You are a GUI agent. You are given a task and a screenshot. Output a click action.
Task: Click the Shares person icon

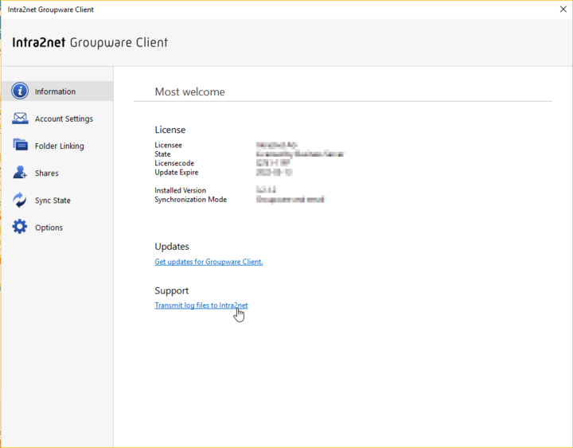20,173
